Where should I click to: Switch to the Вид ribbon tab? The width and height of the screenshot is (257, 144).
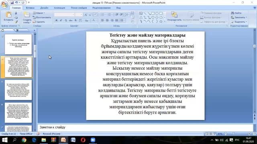[x=118, y=8]
